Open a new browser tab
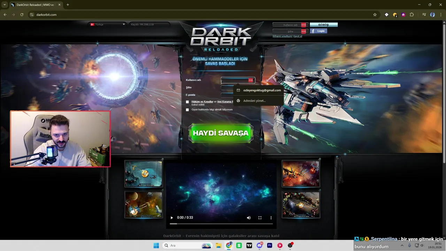446x251 pixels. (x=68, y=5)
